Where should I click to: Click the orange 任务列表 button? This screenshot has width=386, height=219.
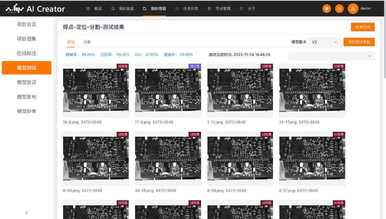[363, 27]
